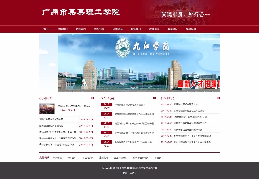Open article ending 锲而不舍的好习惯
This screenshot has width=259, height=179.
(57, 145)
